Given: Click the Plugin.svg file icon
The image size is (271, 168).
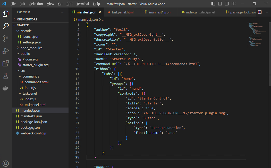Looking at the screenshot, I should pyautogui.click(x=20, y=59).
